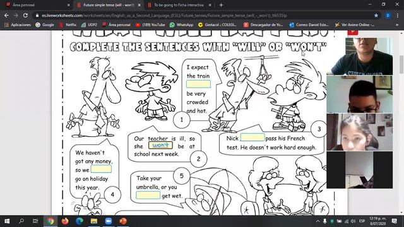The height and width of the screenshot is (227, 404).
Task: Open the Windows notification center
Action: pyautogui.click(x=394, y=221)
